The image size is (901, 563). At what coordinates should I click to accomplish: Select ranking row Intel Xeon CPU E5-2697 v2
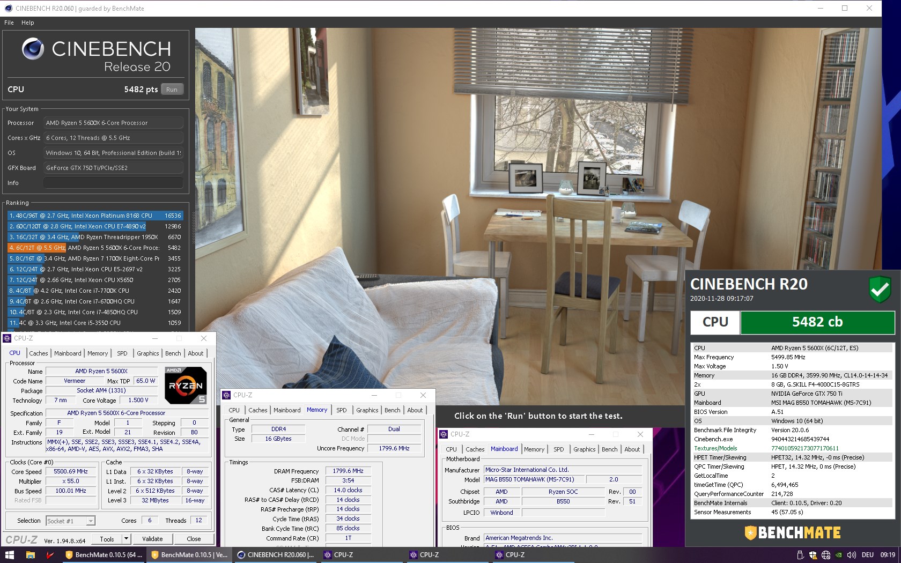95,269
